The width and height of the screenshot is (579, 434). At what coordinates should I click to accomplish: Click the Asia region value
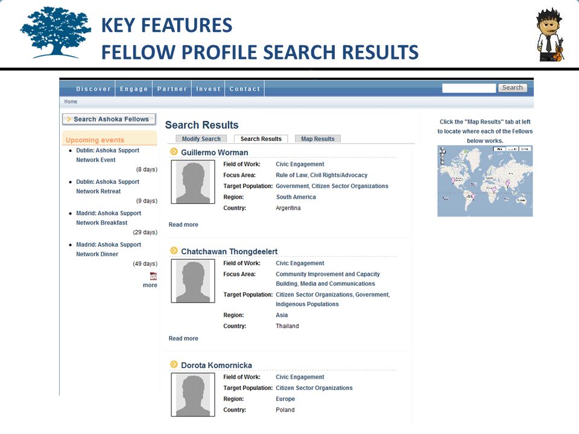(282, 315)
